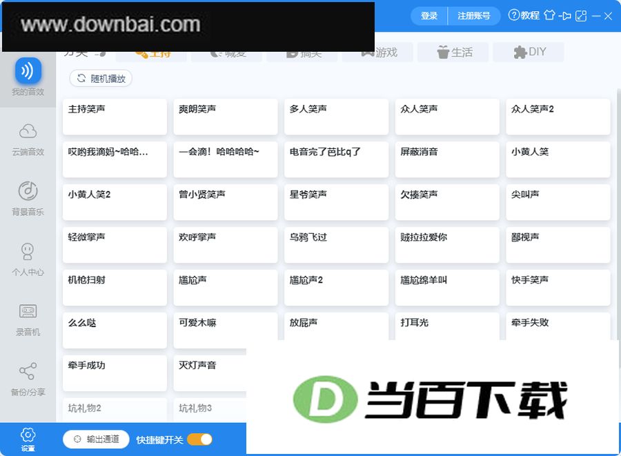Toggle the 快捷键开关 switch
Image resolution: width=621 pixels, height=456 pixels.
tap(199, 439)
